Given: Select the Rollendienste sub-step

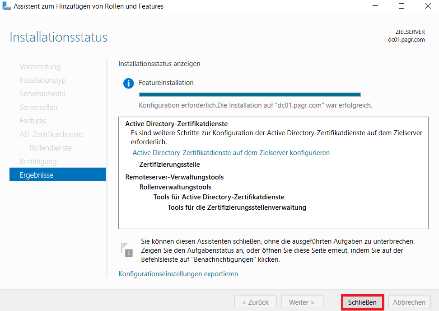Looking at the screenshot, I should tap(51, 148).
